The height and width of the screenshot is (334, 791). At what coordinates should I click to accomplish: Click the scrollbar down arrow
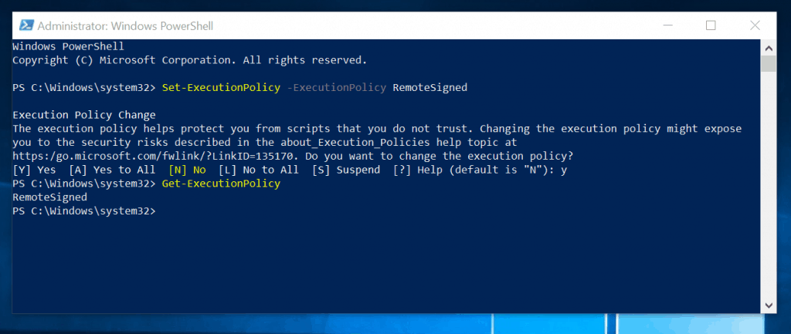pyautogui.click(x=768, y=304)
